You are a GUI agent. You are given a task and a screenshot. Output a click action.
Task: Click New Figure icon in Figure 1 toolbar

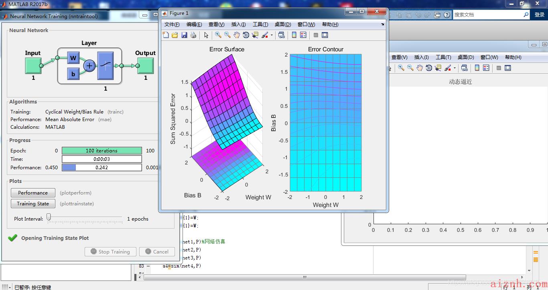click(x=166, y=35)
